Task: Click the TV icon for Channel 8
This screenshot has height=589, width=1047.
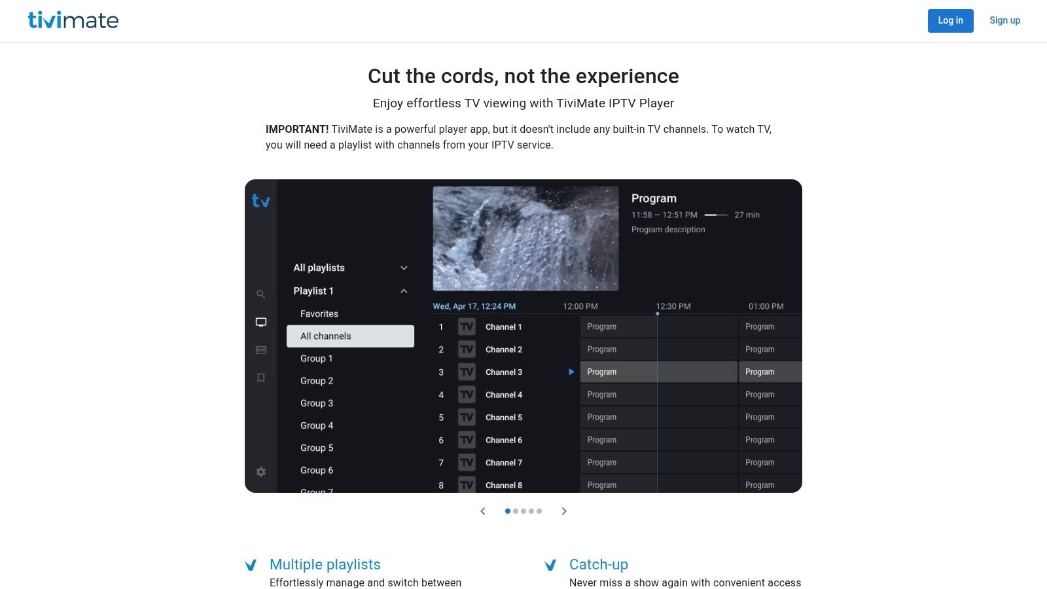Action: coord(467,485)
